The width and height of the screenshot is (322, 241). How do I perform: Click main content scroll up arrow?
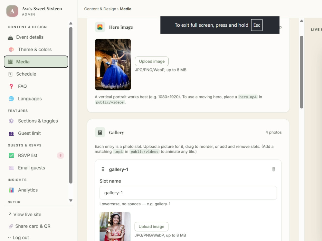[301, 21]
